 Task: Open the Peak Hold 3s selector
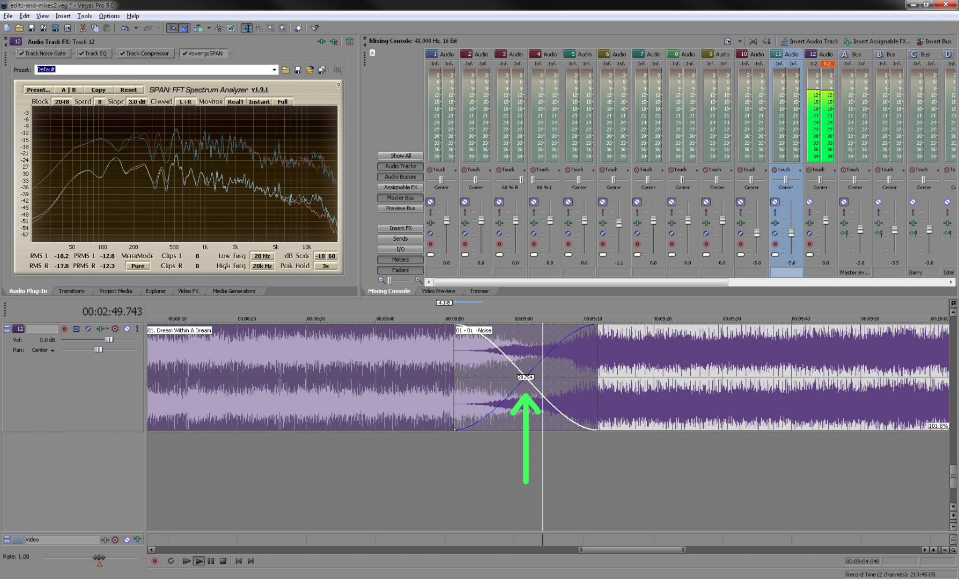coord(326,266)
